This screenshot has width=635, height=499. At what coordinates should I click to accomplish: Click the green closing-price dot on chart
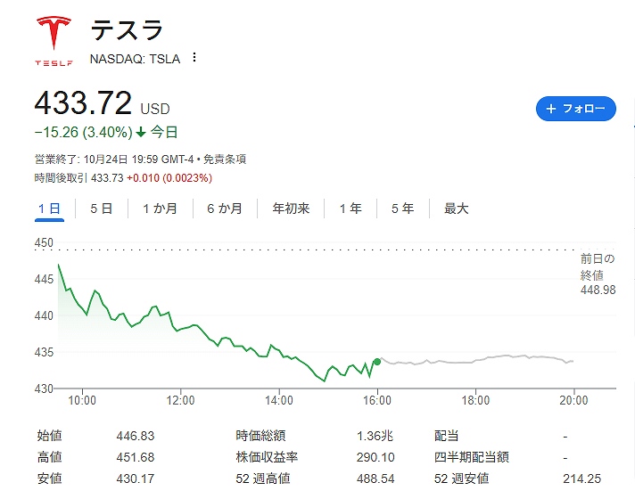tap(377, 361)
